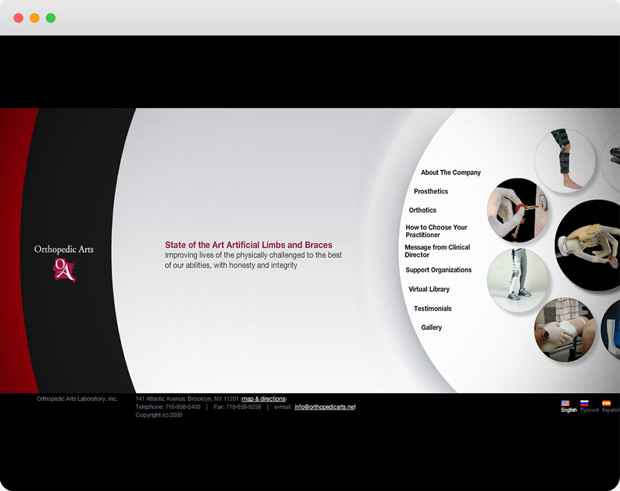Click the headline State of the Art Artificial Limbs

tap(248, 245)
